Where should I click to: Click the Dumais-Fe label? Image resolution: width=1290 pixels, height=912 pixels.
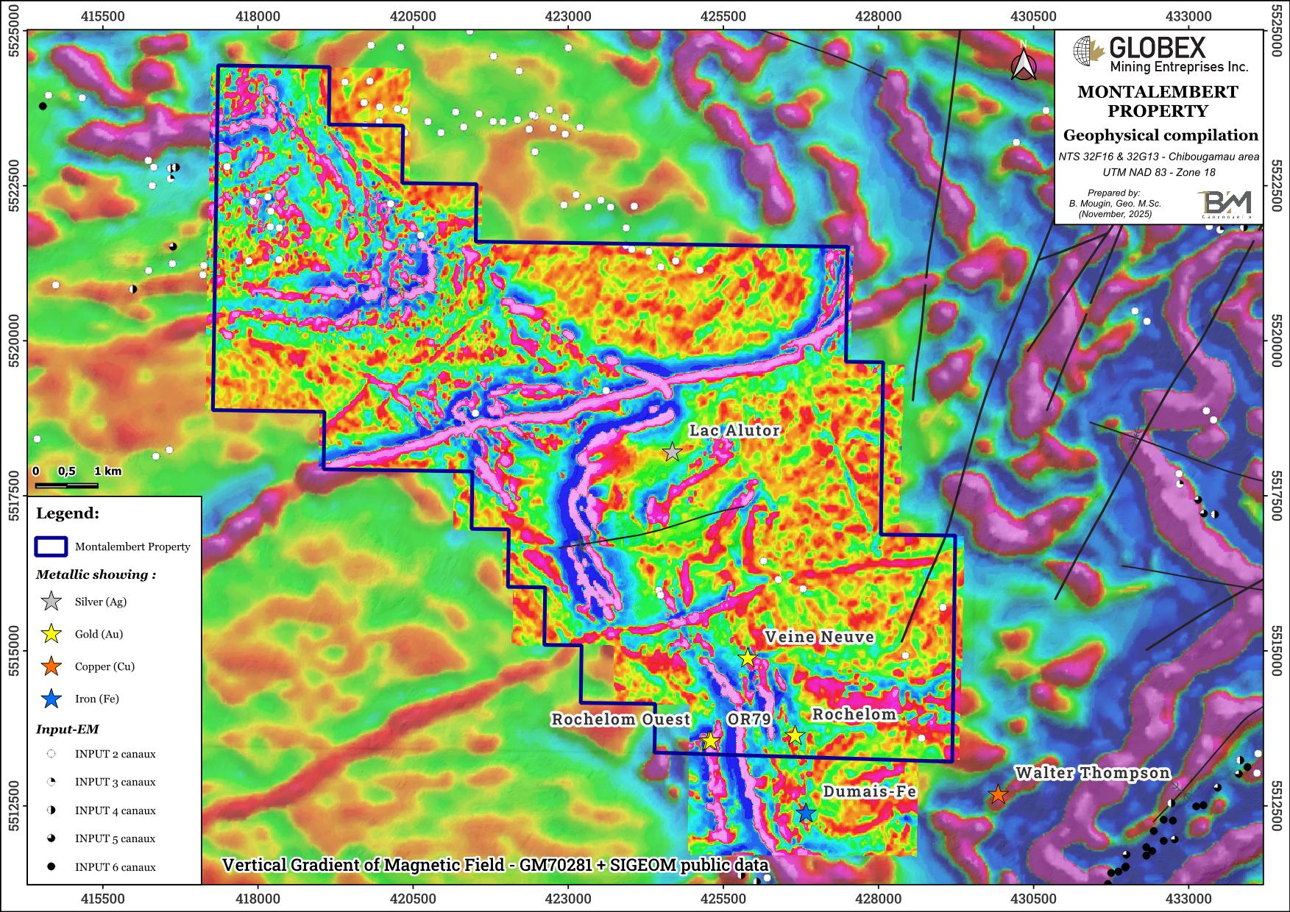coord(869,792)
